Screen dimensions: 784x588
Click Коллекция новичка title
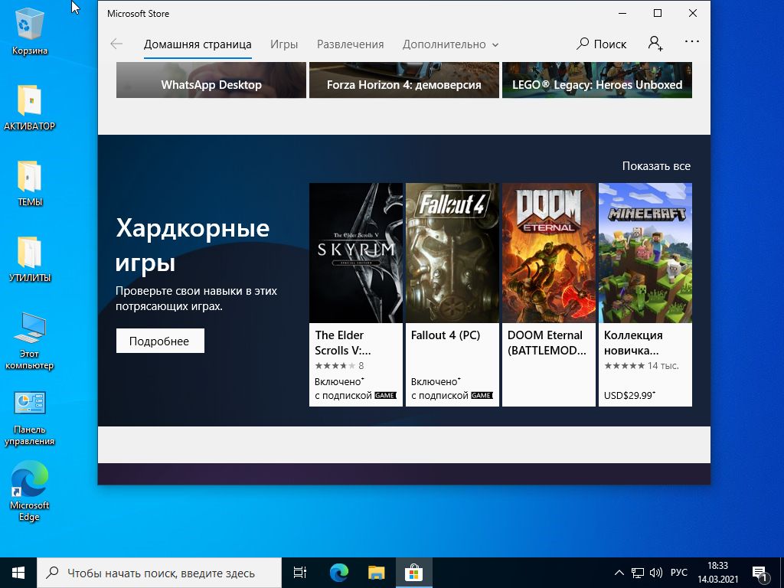(x=633, y=342)
